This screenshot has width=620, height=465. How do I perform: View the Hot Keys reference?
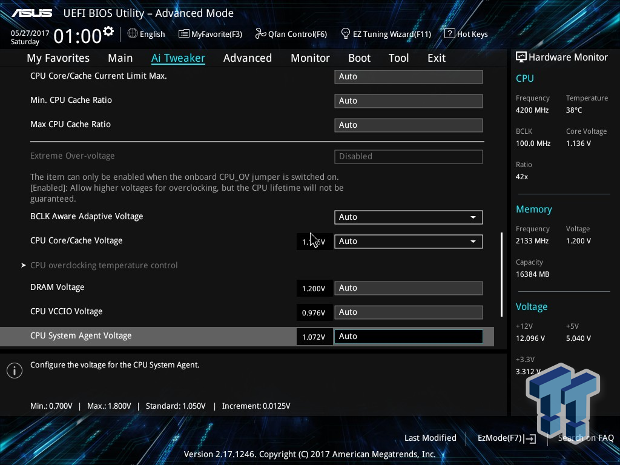coord(466,34)
